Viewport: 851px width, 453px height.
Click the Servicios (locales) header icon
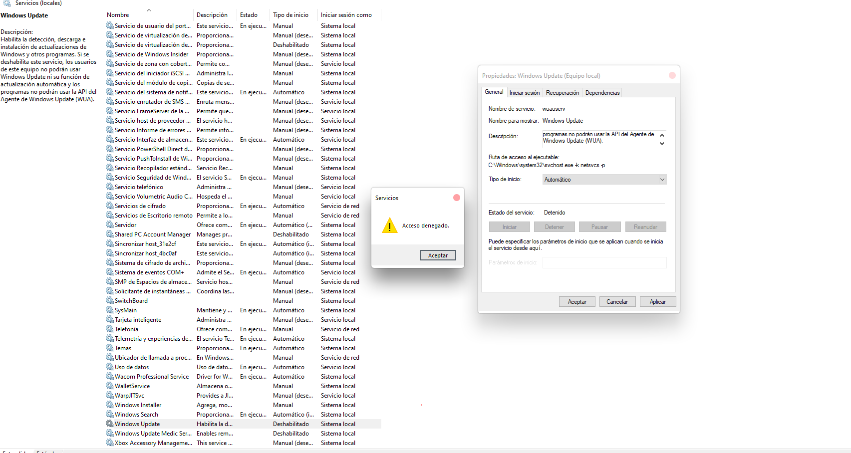point(7,3)
